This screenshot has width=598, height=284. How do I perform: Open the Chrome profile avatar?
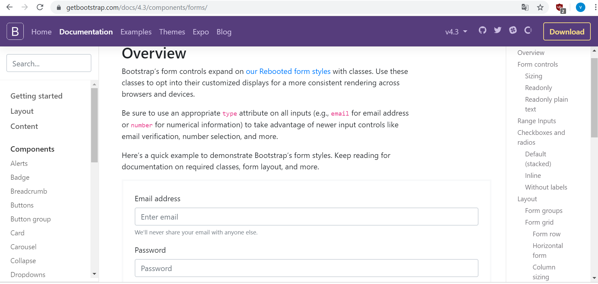click(x=581, y=7)
